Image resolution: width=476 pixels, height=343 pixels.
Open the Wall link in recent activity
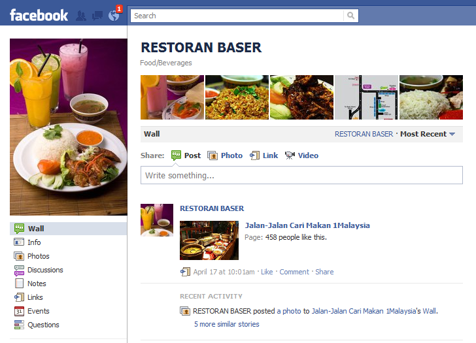(429, 311)
